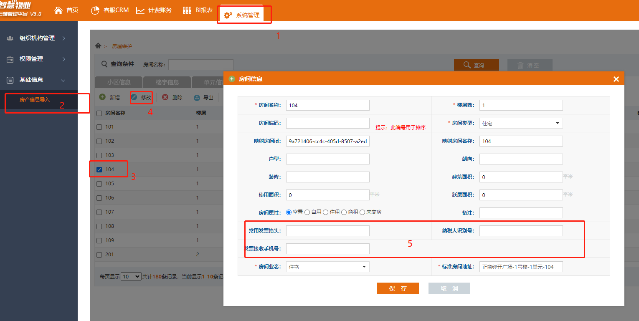Open the 首页 top menu
The height and width of the screenshot is (321, 639).
pyautogui.click(x=66, y=10)
